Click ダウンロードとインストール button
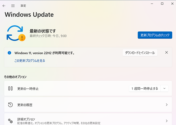 point(140,53)
